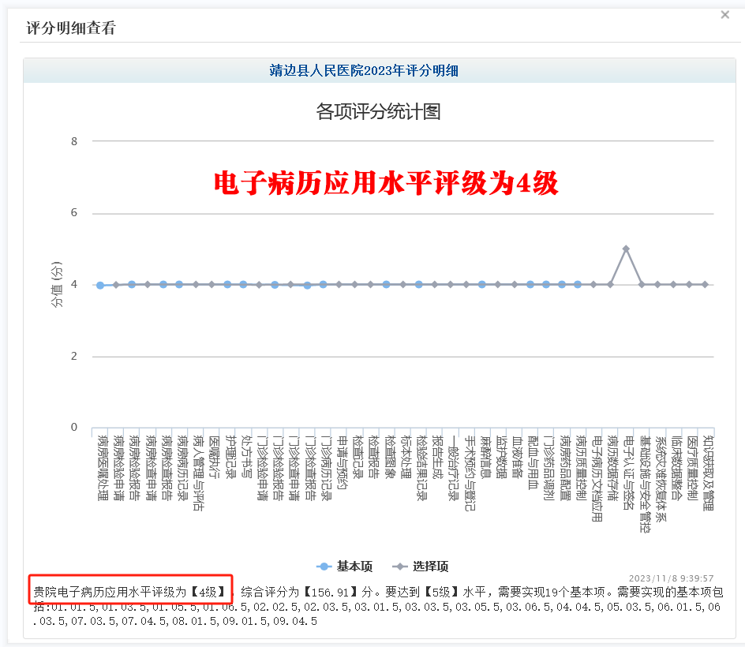Click the y-axis label 8

[x=74, y=142]
